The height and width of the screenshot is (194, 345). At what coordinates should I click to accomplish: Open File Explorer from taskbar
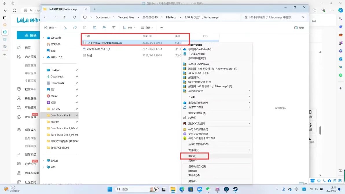click(x=173, y=189)
